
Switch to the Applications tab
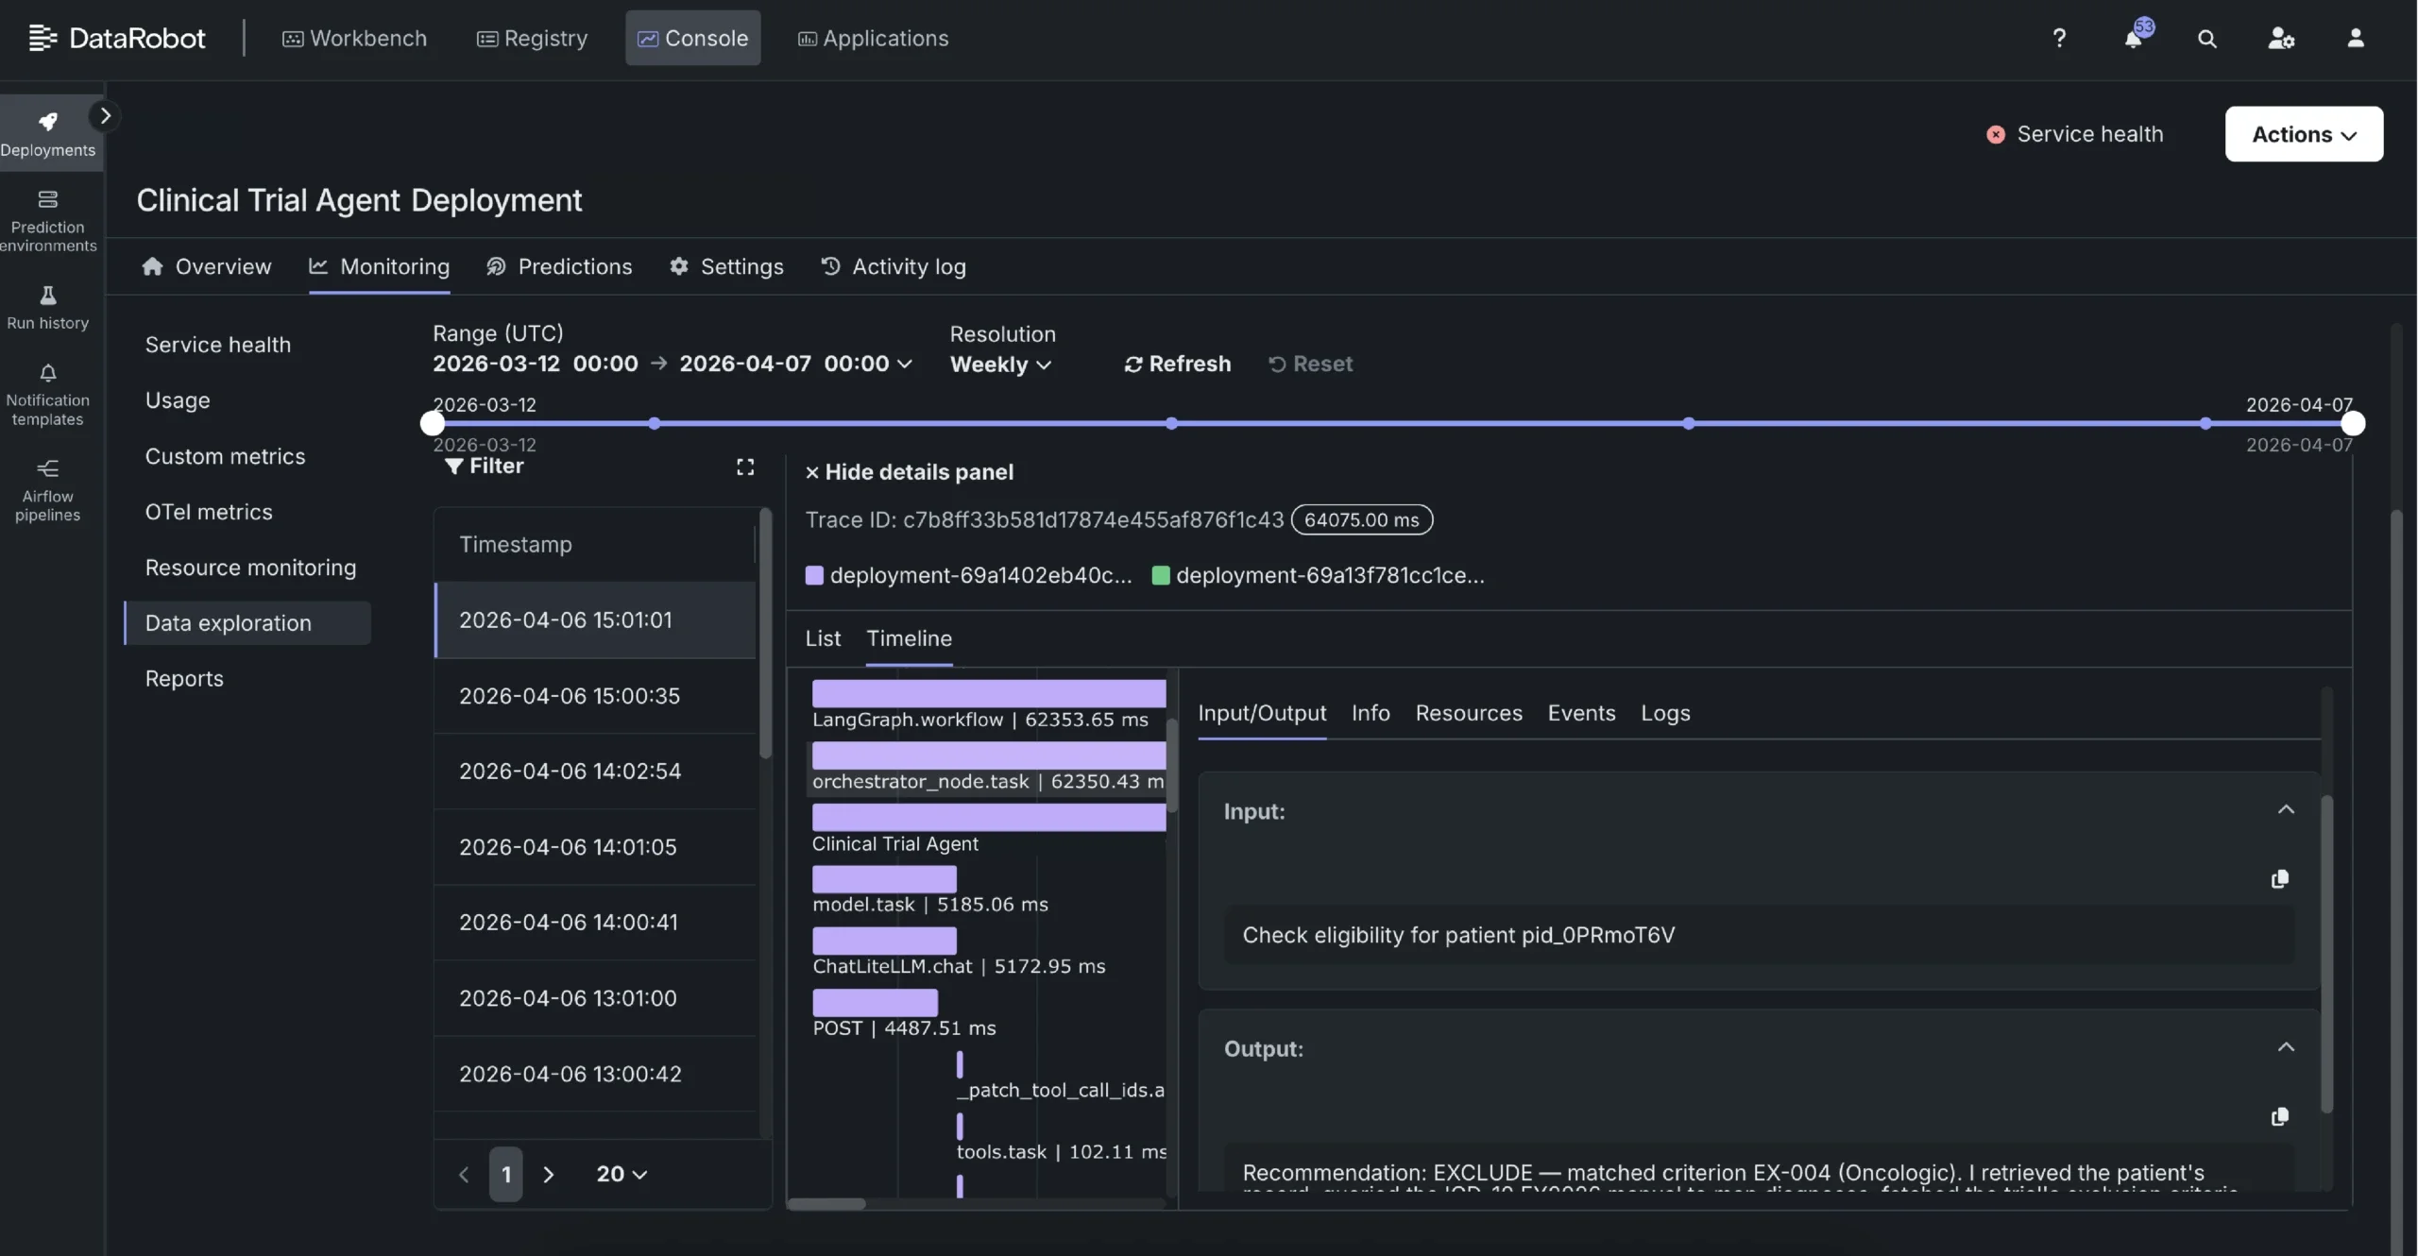tap(873, 38)
